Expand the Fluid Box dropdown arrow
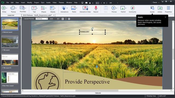 (25, 8)
